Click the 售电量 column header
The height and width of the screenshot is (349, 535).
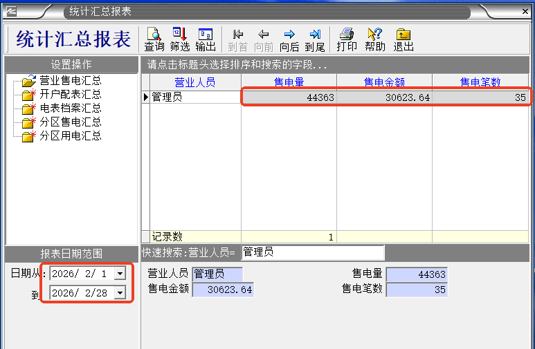(289, 82)
